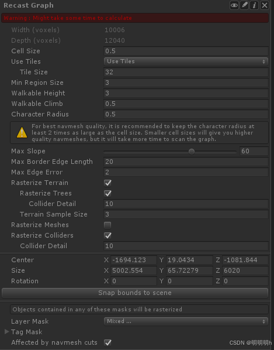Click the Rotation X field
The height and width of the screenshot is (350, 274).
(x=134, y=281)
